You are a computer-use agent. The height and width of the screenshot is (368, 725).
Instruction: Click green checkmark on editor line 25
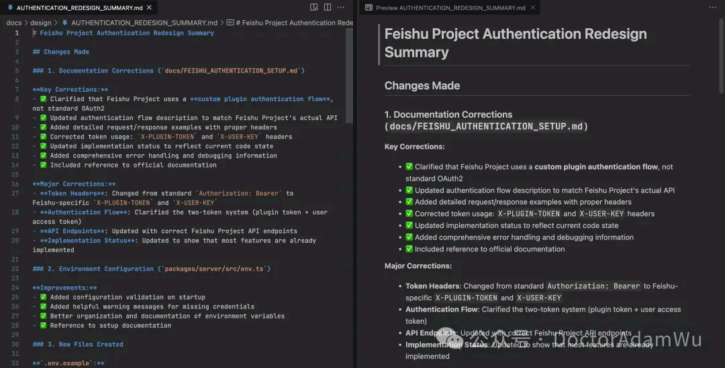tap(43, 297)
